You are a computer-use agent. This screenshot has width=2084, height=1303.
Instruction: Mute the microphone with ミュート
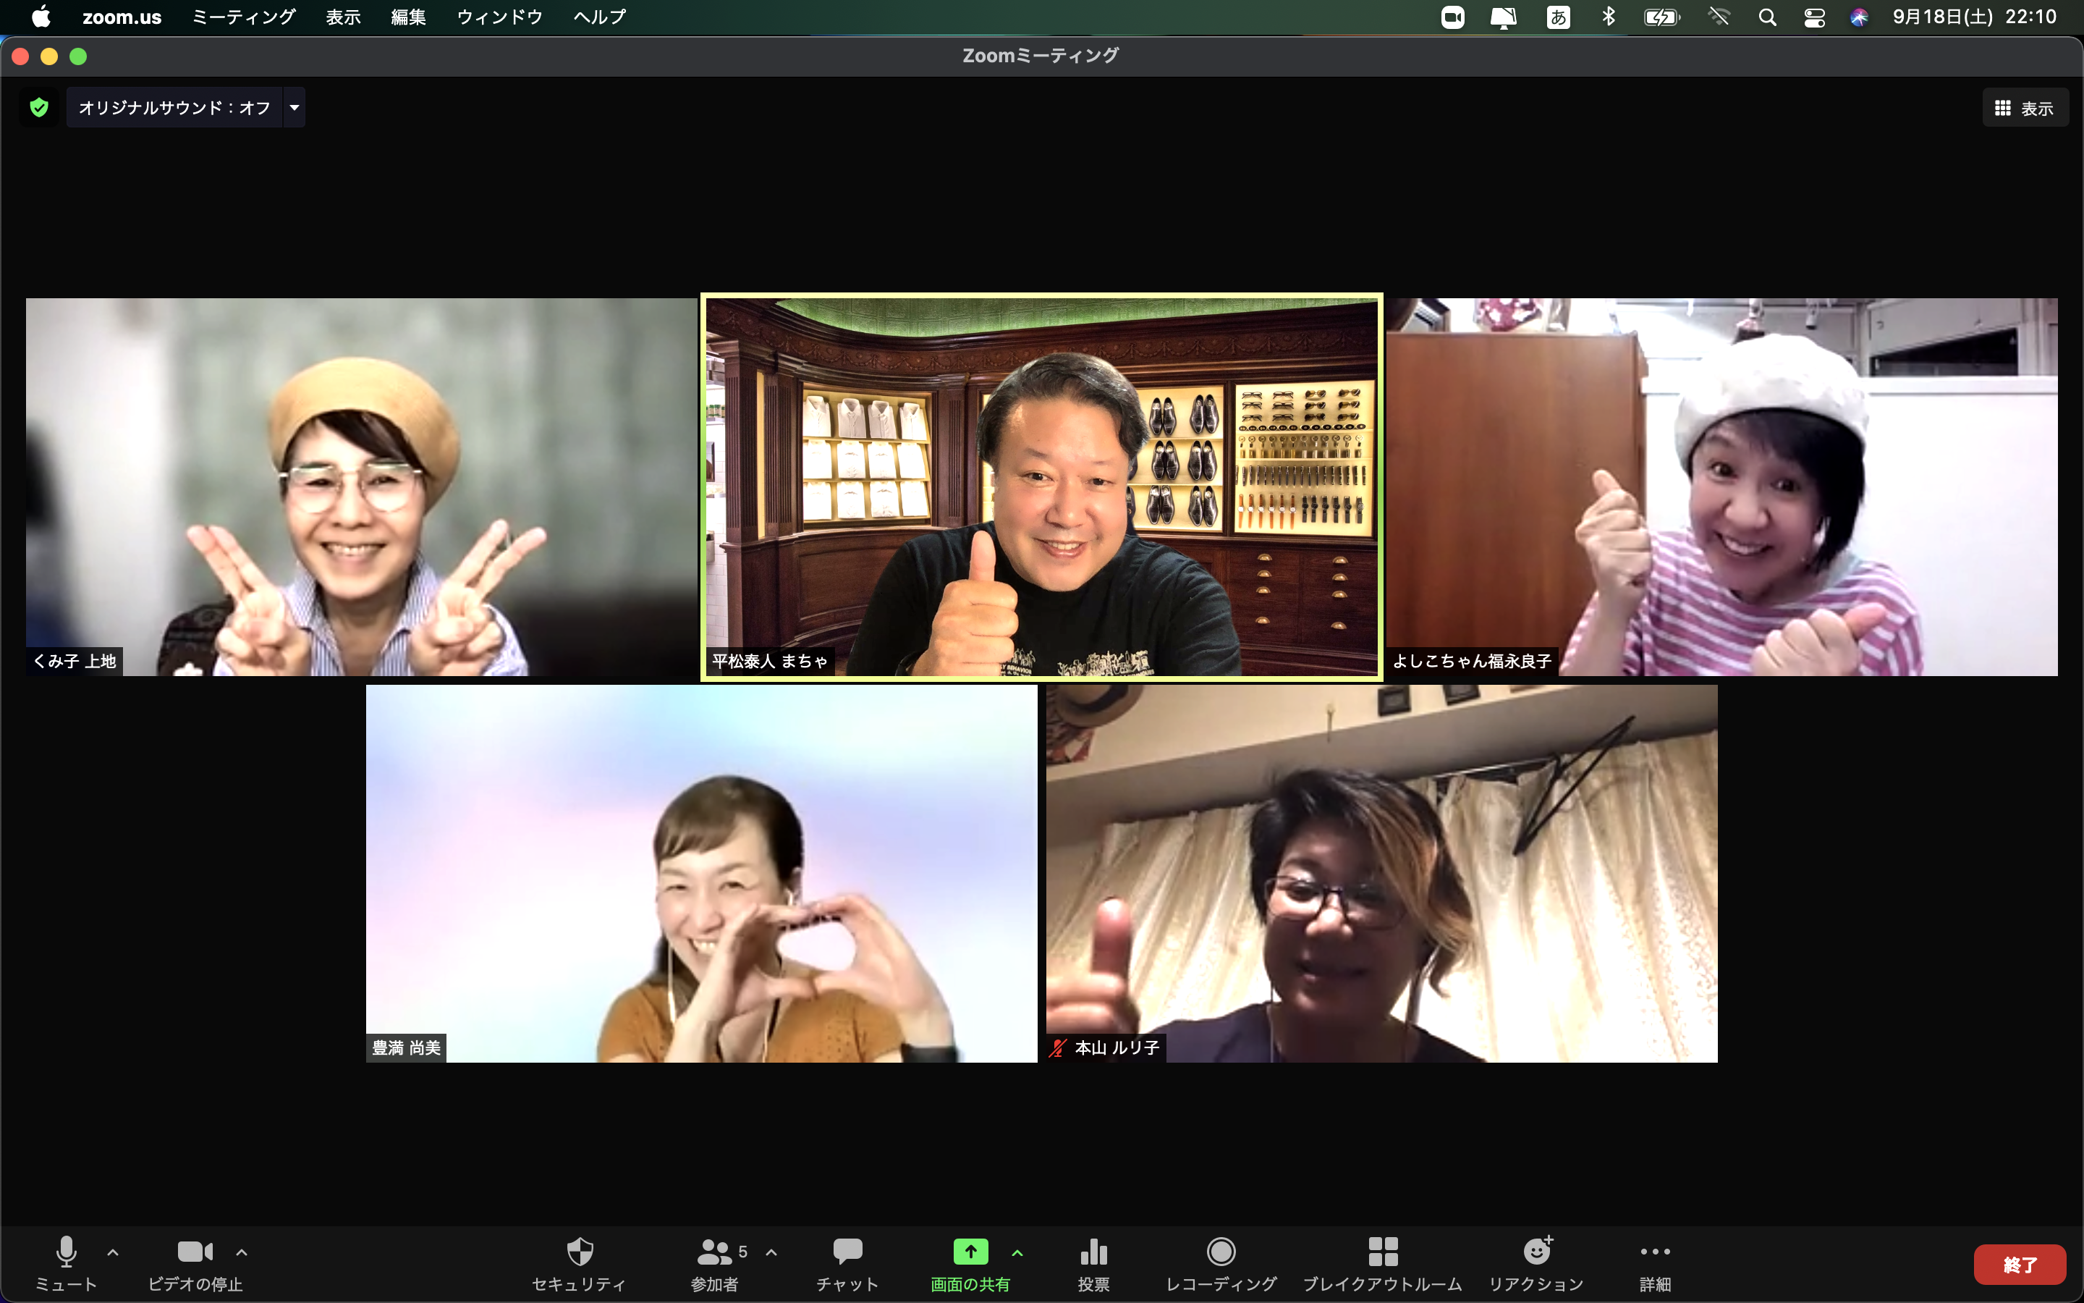(x=67, y=1252)
